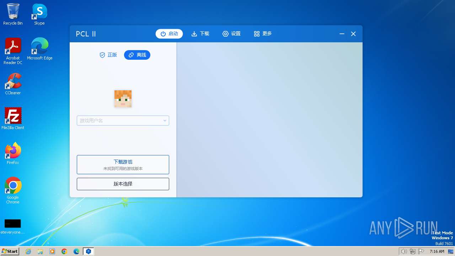Open Action Center flag icon

[421, 251]
